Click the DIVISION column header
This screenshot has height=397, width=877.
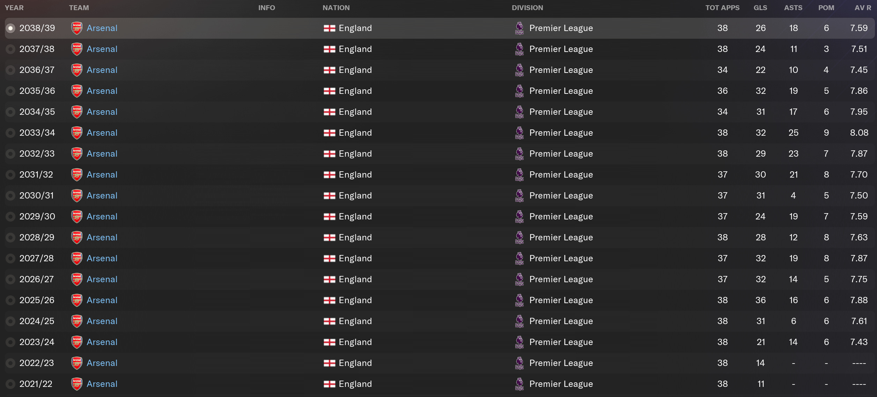click(x=527, y=8)
